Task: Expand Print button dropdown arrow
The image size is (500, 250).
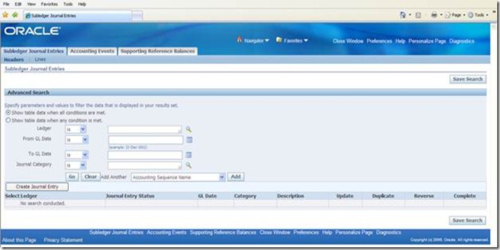Action: click(441, 15)
